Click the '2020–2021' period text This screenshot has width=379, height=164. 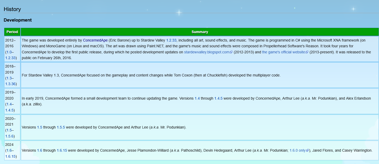click(10, 121)
